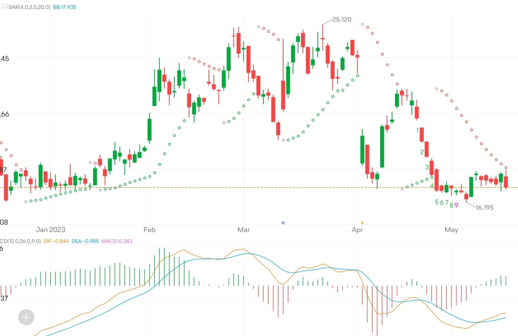Select the green number 4 sequence marker
518x336 pixels.
pos(431,186)
